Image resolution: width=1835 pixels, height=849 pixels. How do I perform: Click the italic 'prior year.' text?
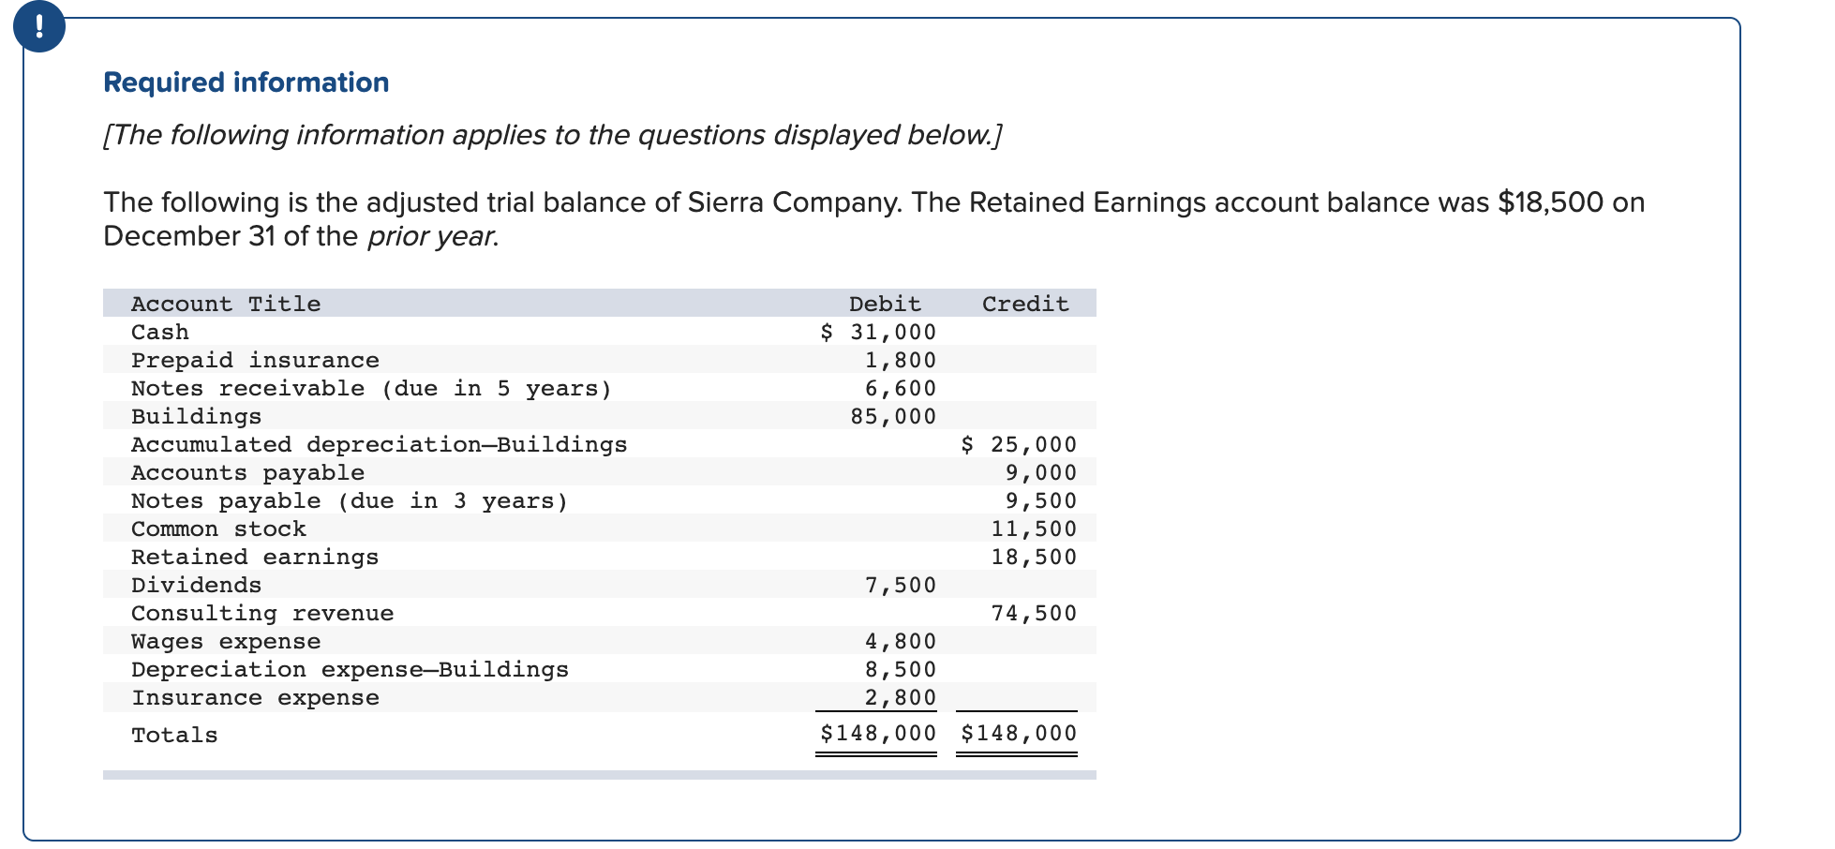click(x=433, y=236)
